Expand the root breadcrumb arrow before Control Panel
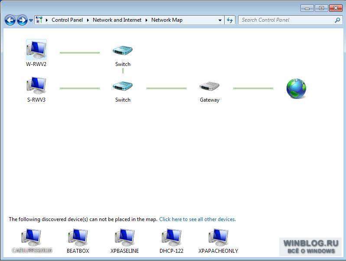The image size is (346, 261). (x=47, y=20)
